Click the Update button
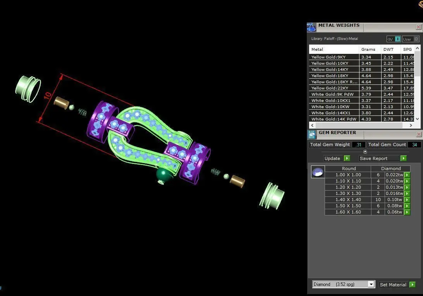Image resolution: width=423 pixels, height=296 pixels. point(337,158)
